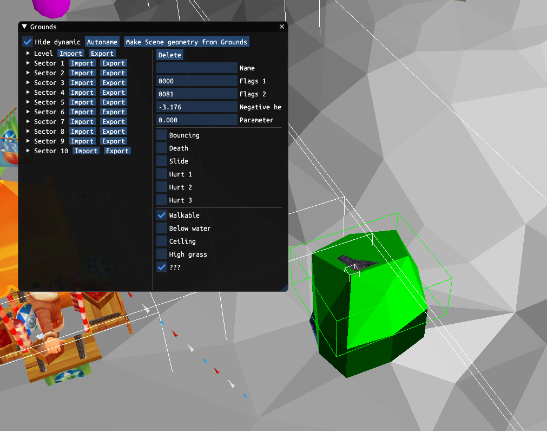Export grounds for Sector 9

pos(114,141)
